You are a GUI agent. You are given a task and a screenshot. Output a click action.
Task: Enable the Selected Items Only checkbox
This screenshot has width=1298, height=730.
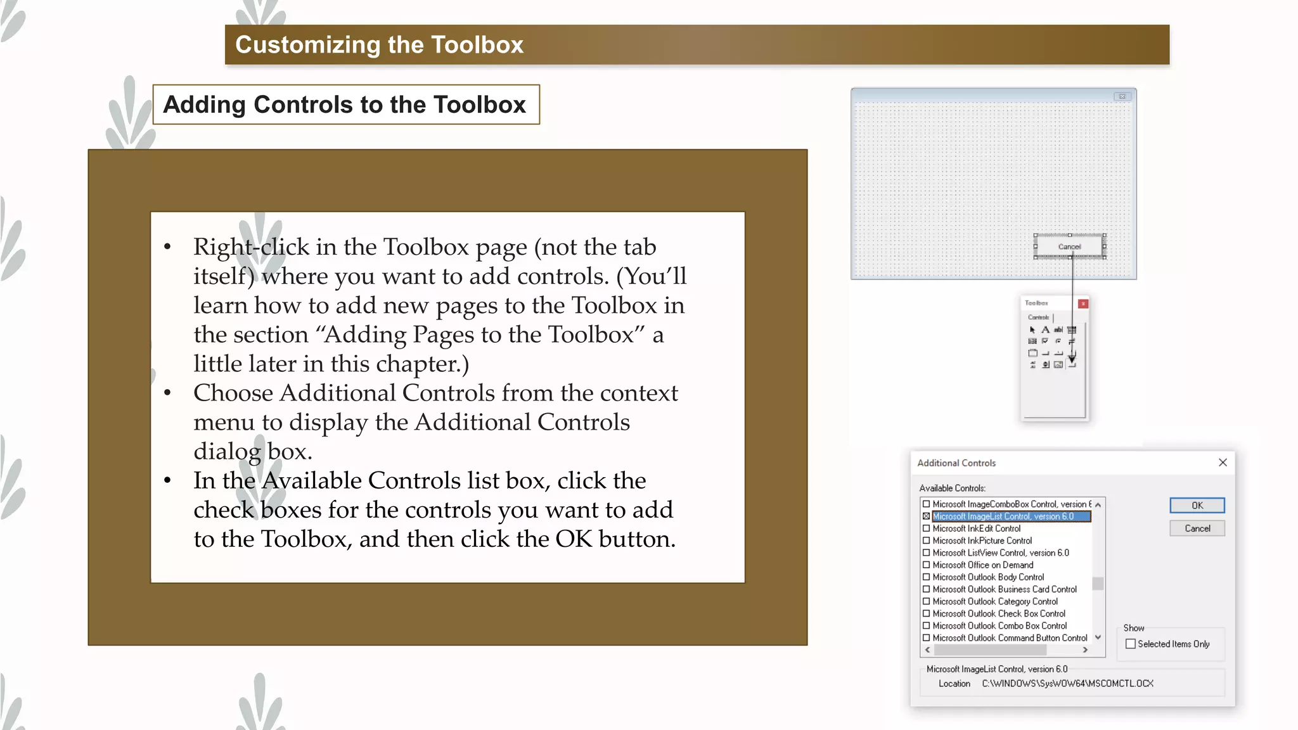[1130, 644]
